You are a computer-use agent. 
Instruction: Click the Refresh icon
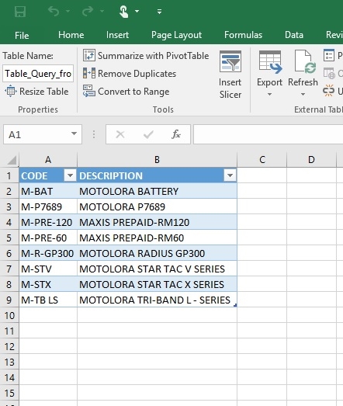[x=305, y=62]
